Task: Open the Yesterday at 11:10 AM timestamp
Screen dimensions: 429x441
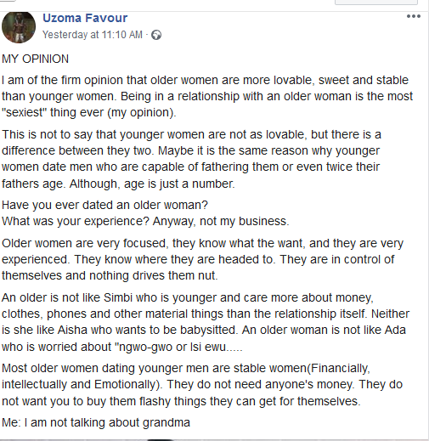Action: [x=93, y=35]
